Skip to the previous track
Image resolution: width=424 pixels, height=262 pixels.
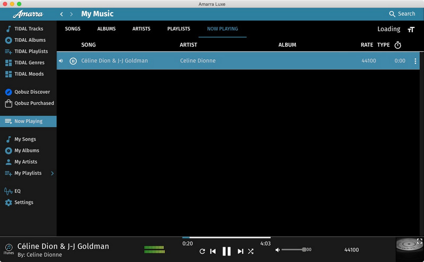click(213, 251)
